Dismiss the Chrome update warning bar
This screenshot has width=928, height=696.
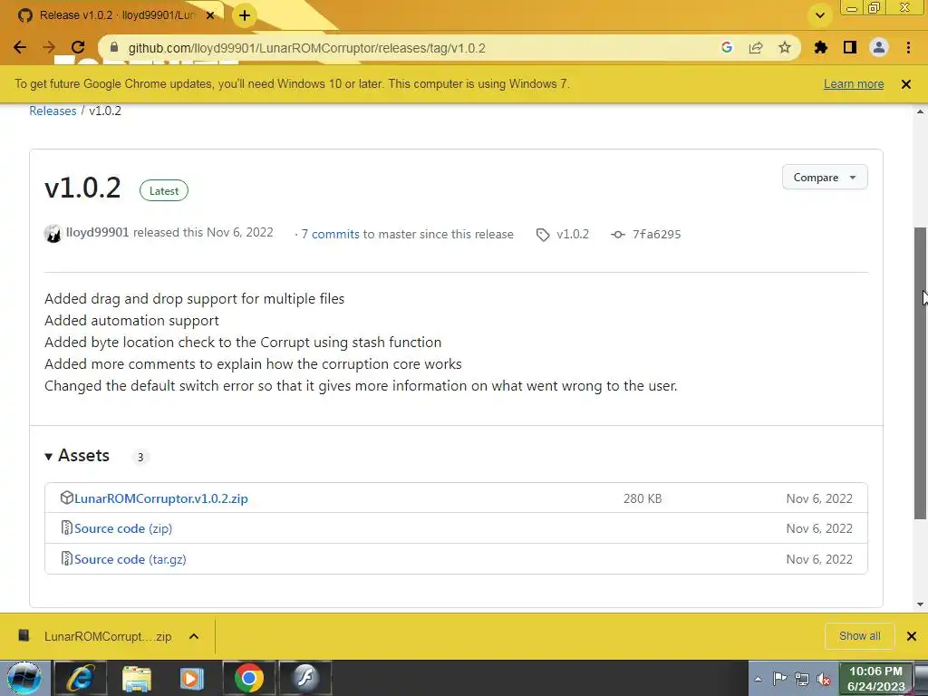click(x=906, y=84)
